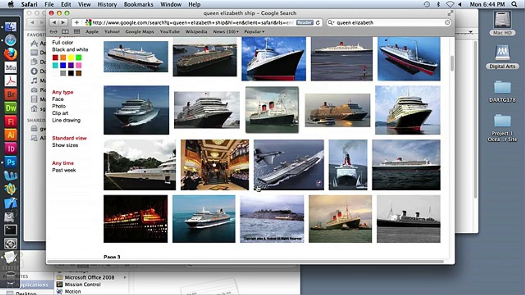525x295 pixels.
Task: Open the File menu
Action: [x=49, y=5]
